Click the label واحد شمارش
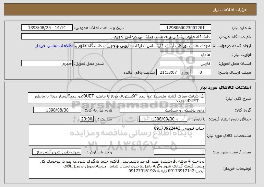 click(99, 152)
